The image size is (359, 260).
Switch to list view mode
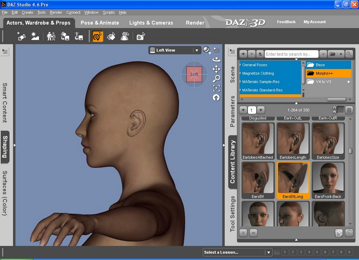click(349, 110)
